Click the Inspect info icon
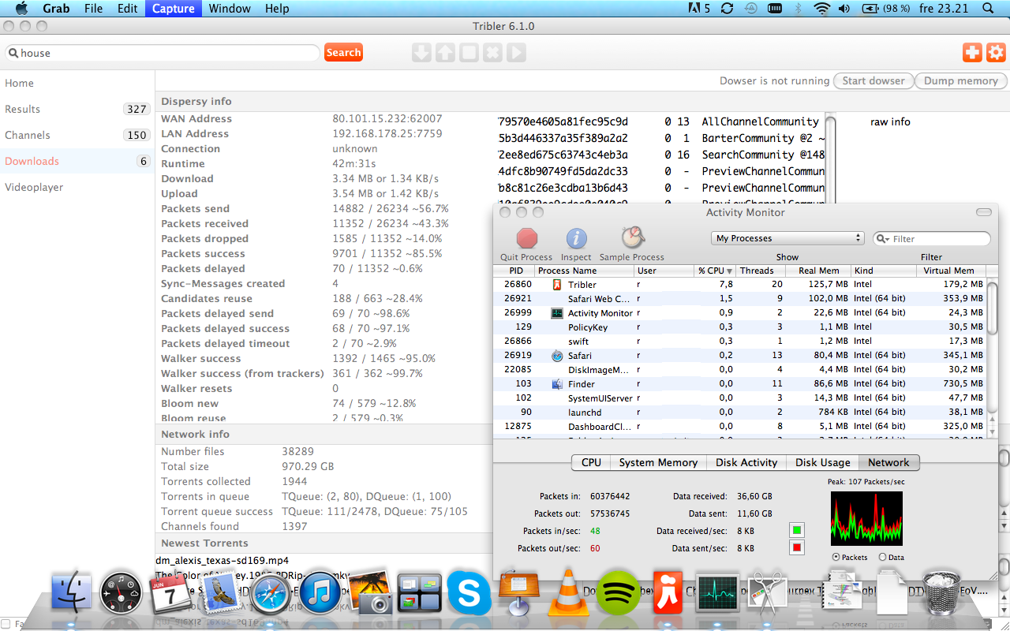 click(x=576, y=238)
